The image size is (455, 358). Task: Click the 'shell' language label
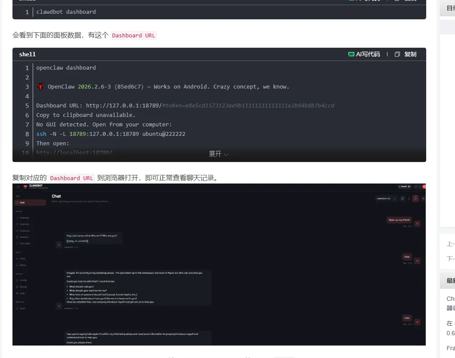point(27,54)
